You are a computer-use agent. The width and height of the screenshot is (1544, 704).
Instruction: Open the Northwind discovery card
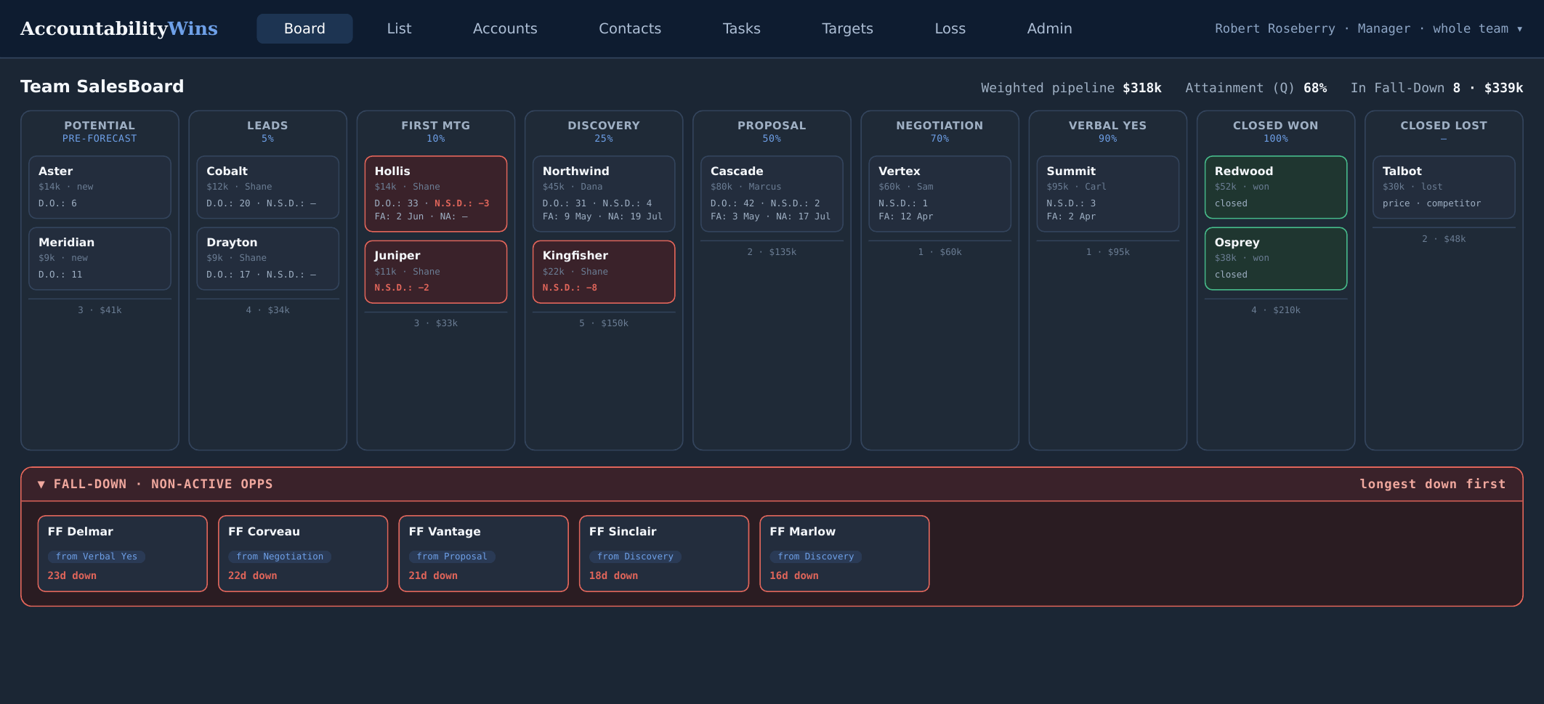click(x=603, y=193)
